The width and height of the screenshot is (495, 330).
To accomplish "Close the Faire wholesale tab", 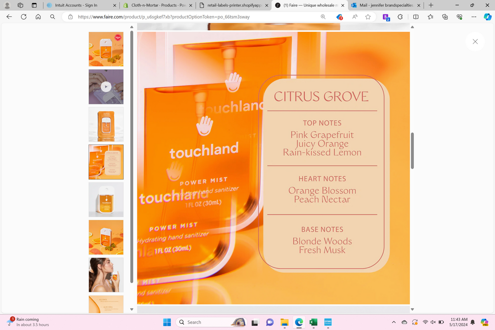I will 343,5.
